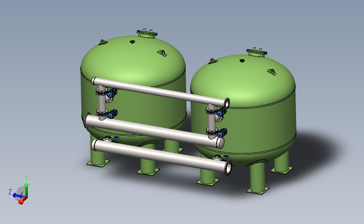This screenshot has width=364, height=224.
Task: Select the right tank's top manhole flange
Action: [x=257, y=53]
